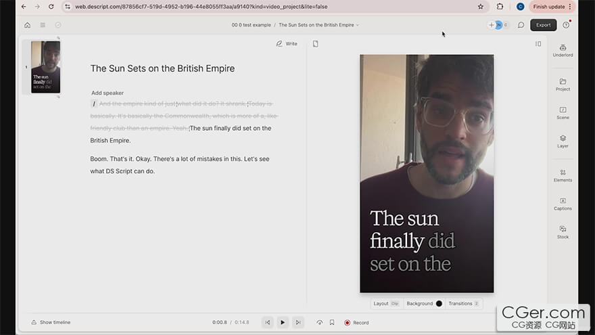Open the playback speed icon

(x=320, y=322)
